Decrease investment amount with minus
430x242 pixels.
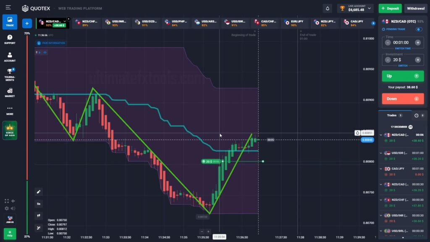coord(388,60)
